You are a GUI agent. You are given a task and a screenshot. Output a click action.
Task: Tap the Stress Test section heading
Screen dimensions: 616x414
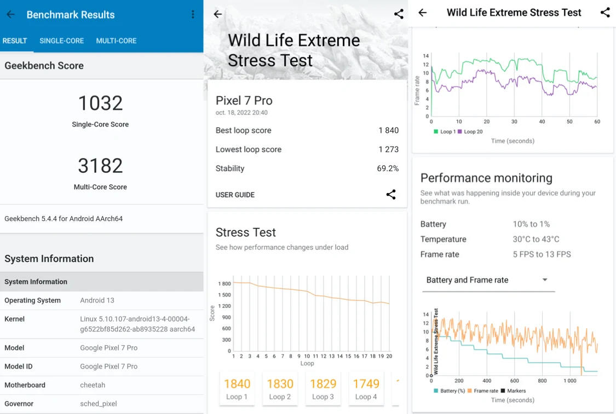pyautogui.click(x=246, y=232)
